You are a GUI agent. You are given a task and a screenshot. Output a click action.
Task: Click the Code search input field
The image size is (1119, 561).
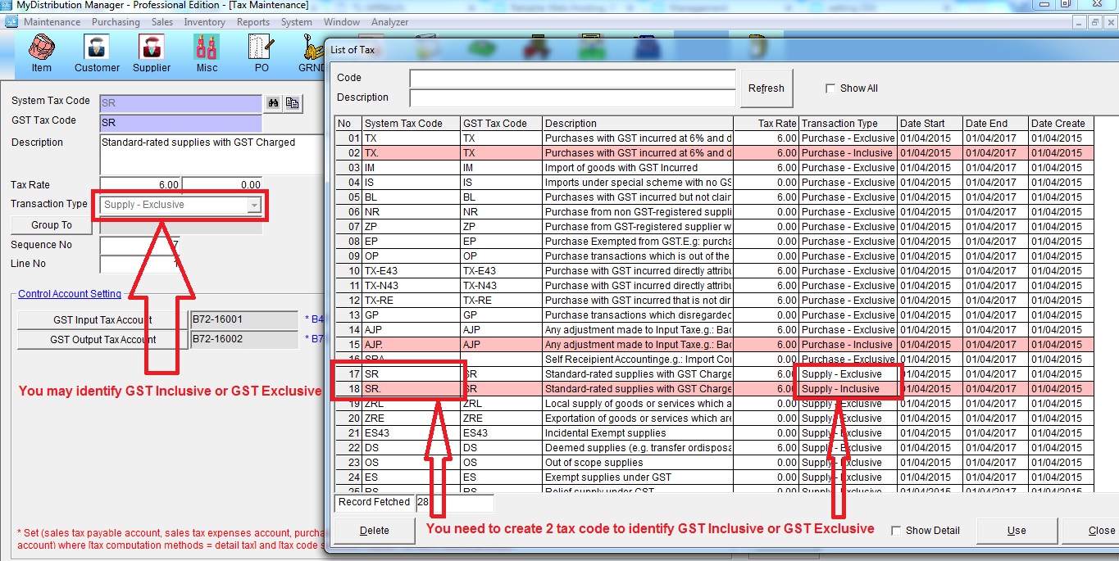point(572,78)
